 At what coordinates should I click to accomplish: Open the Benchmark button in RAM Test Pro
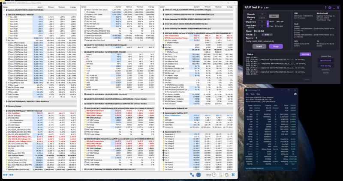click(x=325, y=61)
